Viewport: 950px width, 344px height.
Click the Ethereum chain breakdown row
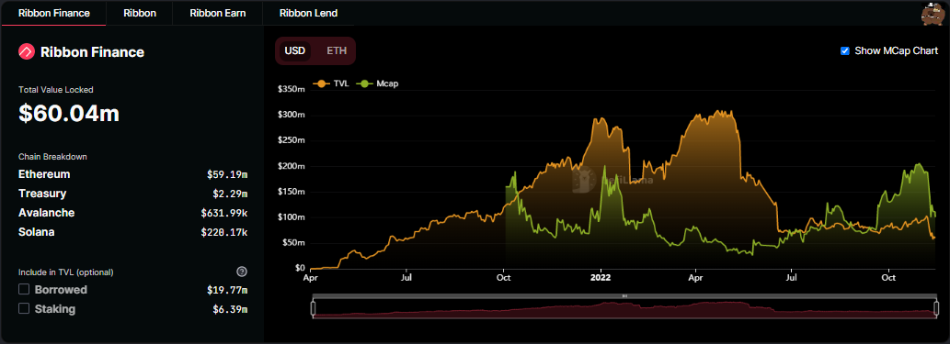click(x=133, y=174)
